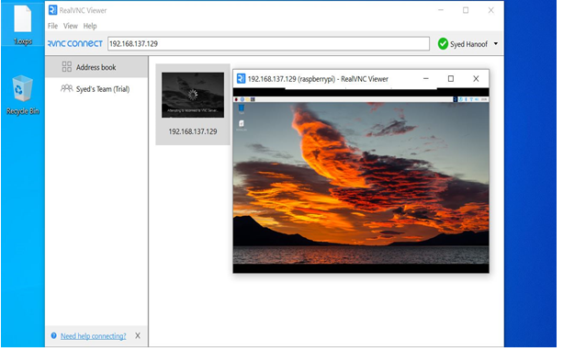Click the blue help question mark icon
This screenshot has width=563, height=351.
click(x=54, y=335)
